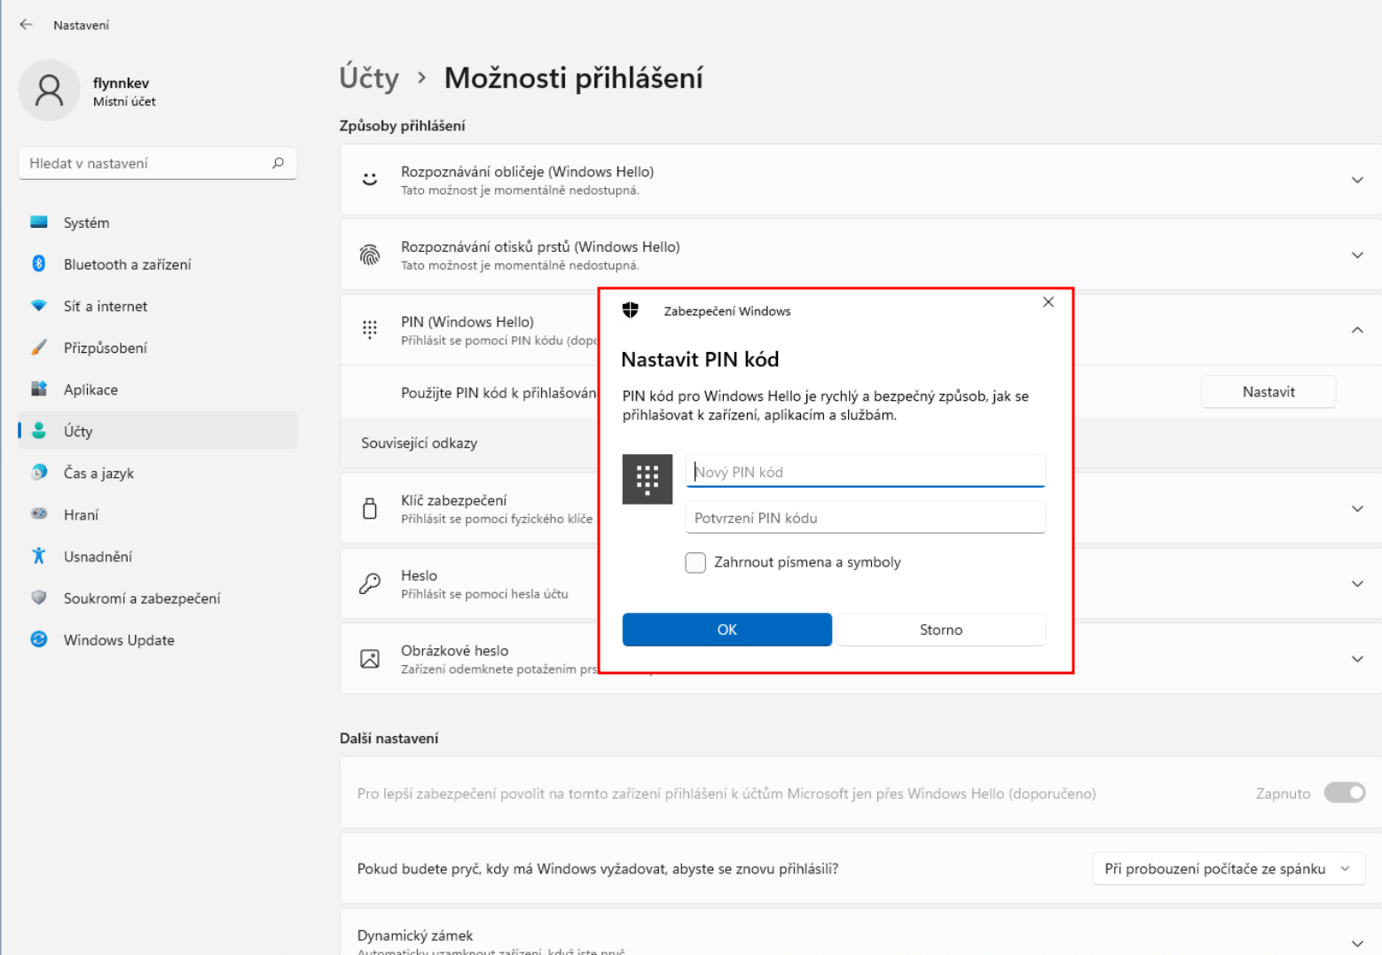This screenshot has height=955, width=1382.
Task: Click the fingerprint recognition icon
Action: click(370, 255)
